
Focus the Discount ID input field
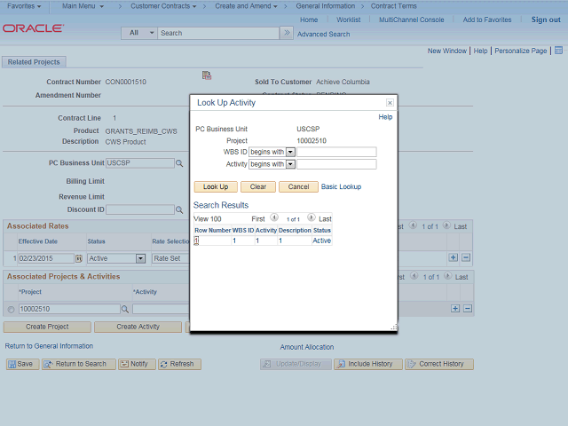click(x=140, y=209)
